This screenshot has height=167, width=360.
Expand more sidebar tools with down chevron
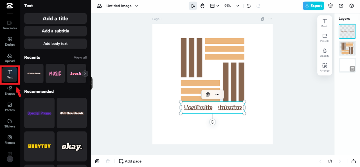10,159
